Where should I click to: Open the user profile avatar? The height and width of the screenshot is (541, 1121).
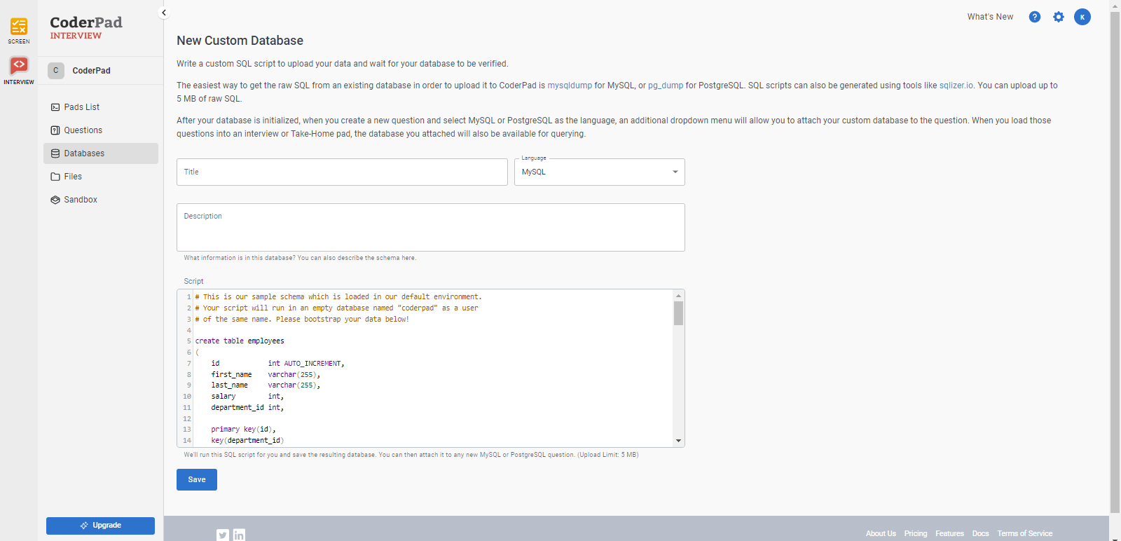point(1082,17)
